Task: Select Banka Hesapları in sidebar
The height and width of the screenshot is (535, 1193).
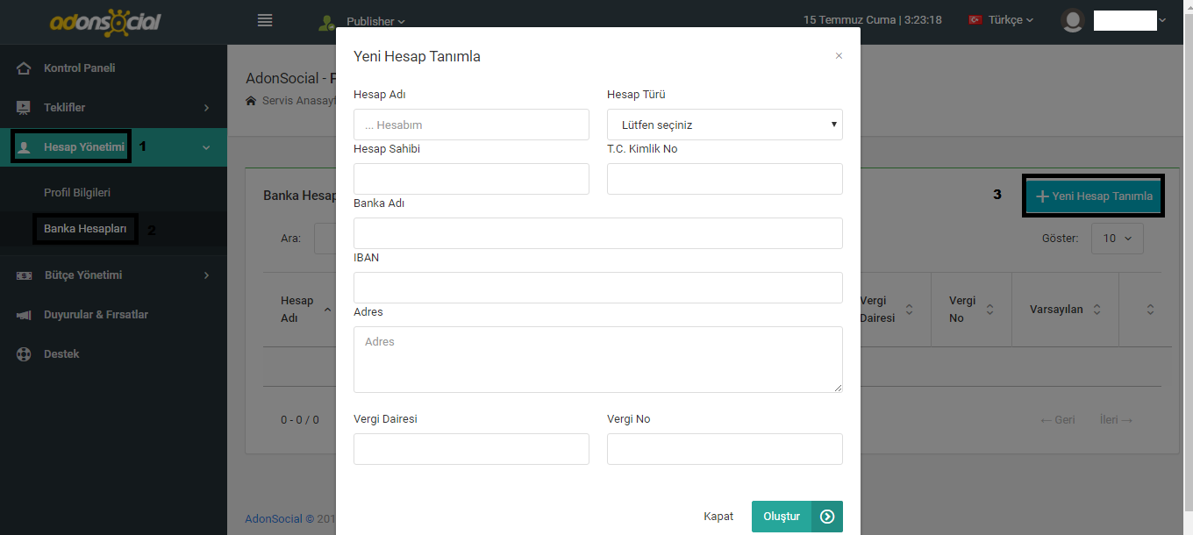Action: coord(85,230)
